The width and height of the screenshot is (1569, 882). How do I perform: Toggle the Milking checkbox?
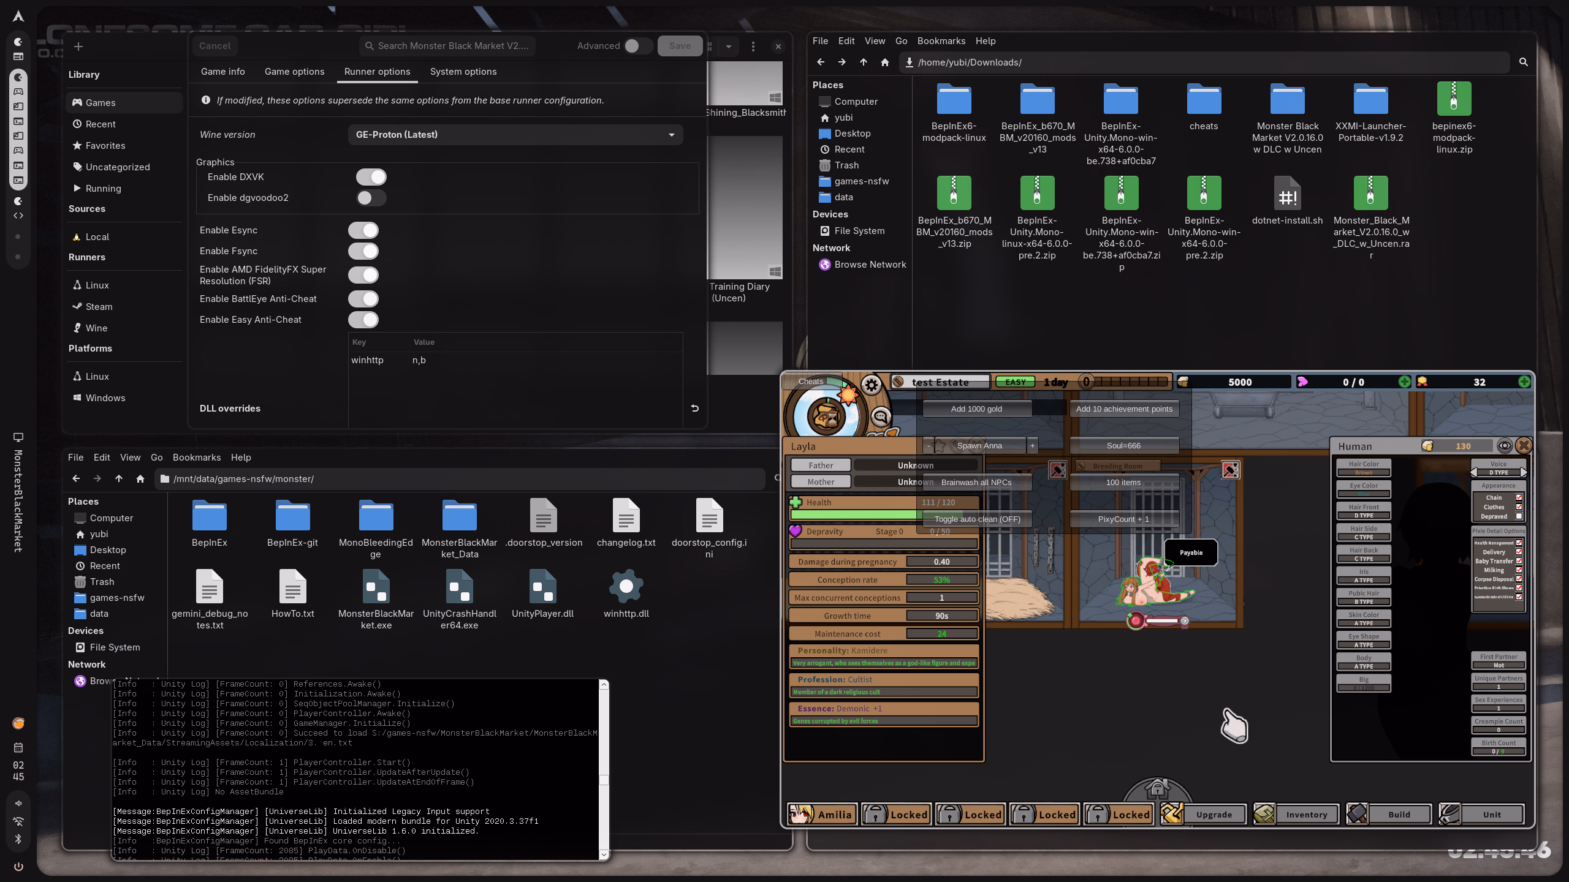point(1519,570)
